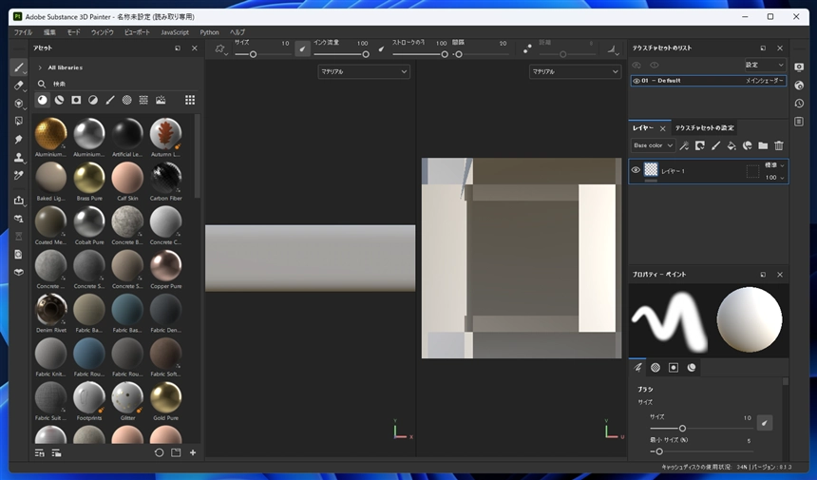Toggle pen pressure for brush size property
The width and height of the screenshot is (817, 480).
click(765, 423)
